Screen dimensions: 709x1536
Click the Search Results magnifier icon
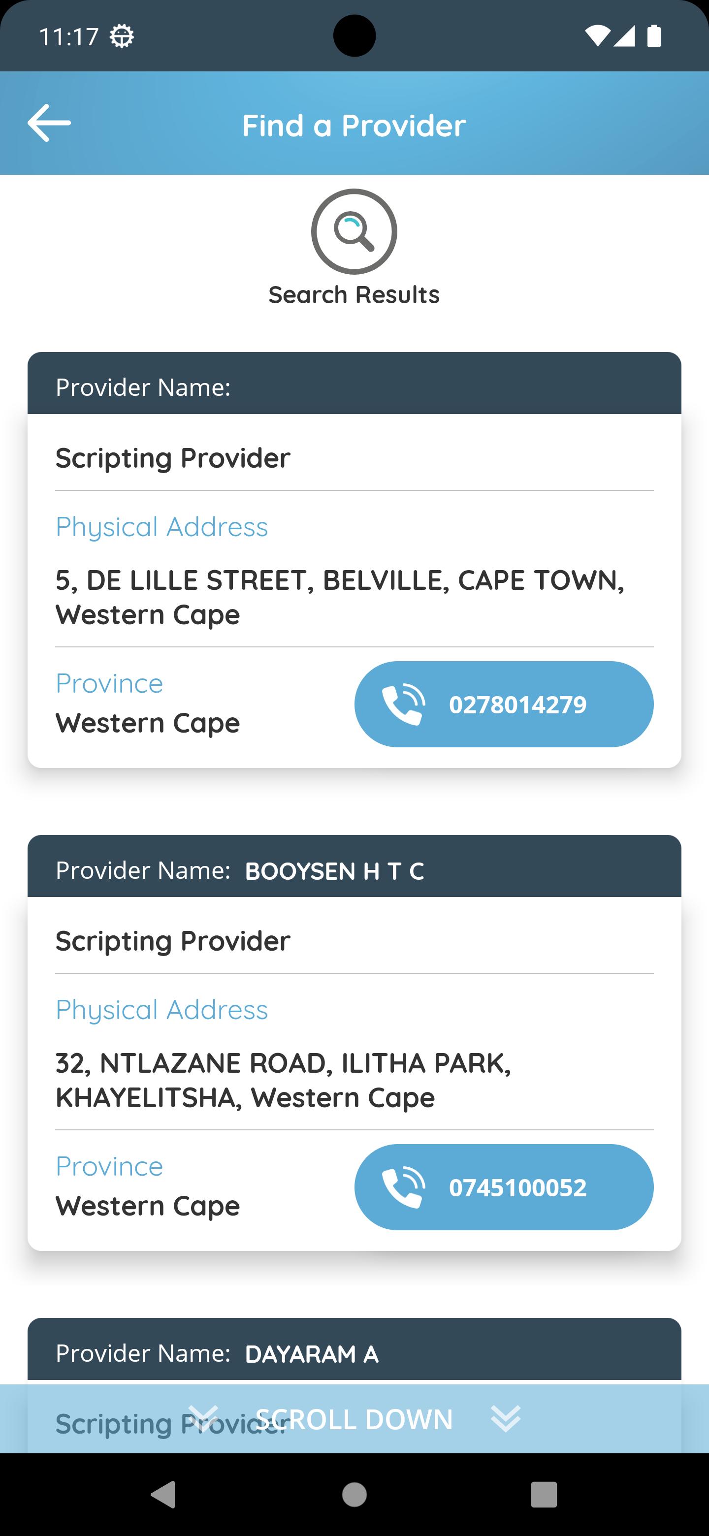pyautogui.click(x=354, y=231)
